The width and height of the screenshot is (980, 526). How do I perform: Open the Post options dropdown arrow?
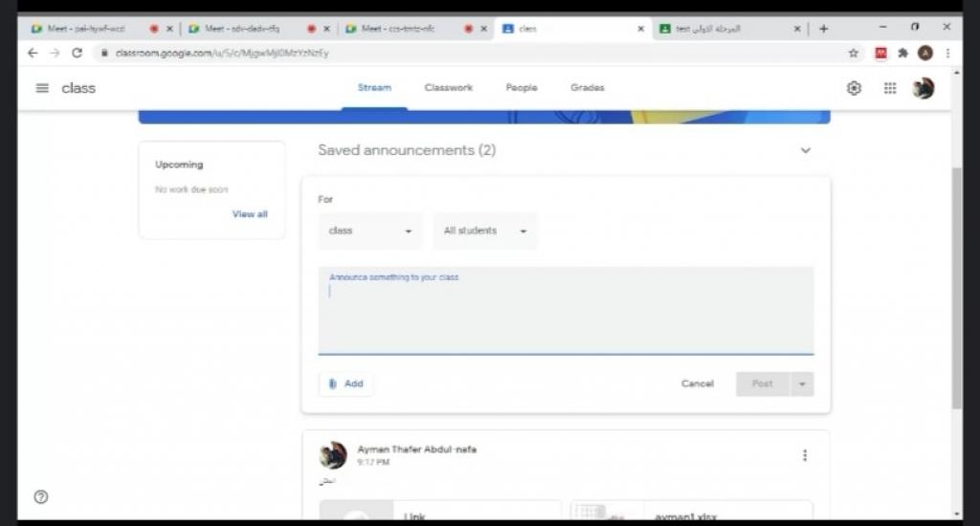point(802,384)
